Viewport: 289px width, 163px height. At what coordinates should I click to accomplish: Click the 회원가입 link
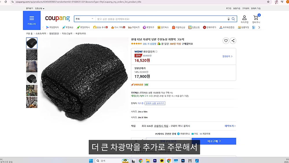pos(237,8)
